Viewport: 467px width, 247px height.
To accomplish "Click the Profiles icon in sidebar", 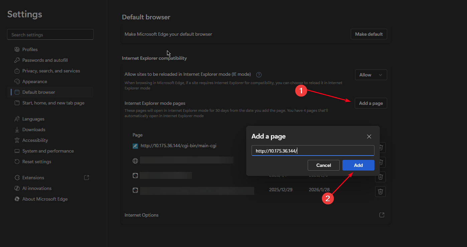I will (x=17, y=49).
